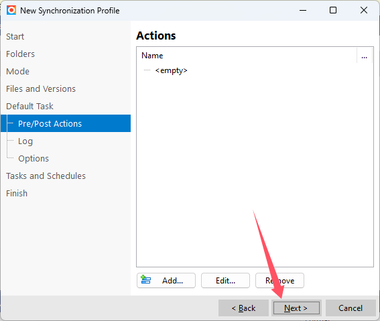
Task: Click the Edit... button
Action: [225, 281]
